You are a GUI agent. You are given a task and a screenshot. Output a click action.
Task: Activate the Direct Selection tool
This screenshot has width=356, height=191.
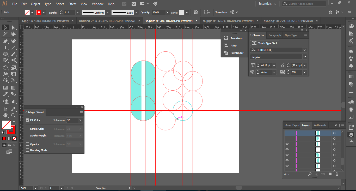click(x=13, y=28)
